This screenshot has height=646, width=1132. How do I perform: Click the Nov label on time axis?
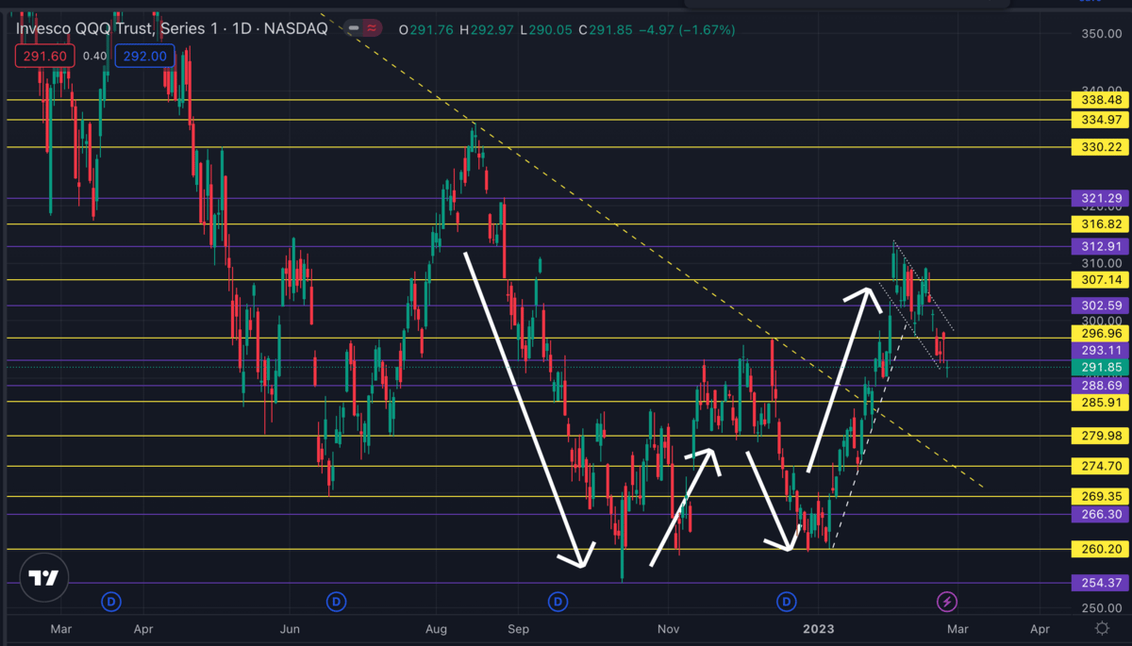(x=668, y=628)
